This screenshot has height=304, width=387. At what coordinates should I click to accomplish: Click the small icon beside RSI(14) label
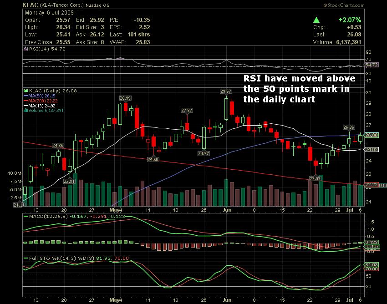25,49
